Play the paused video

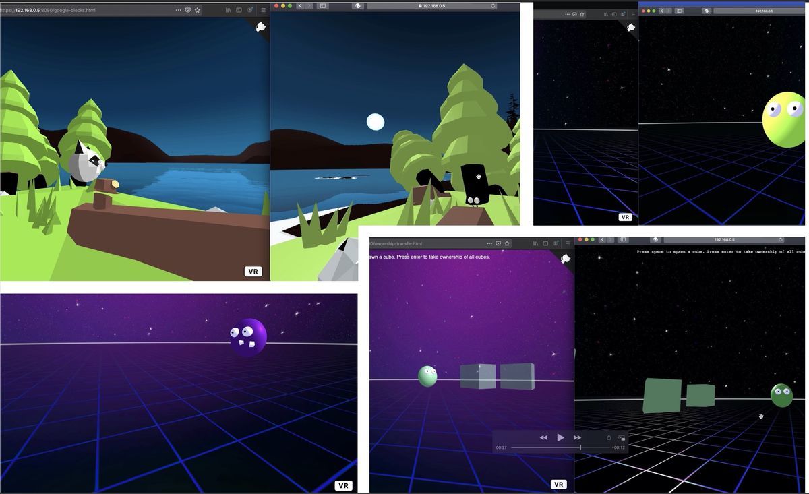pos(560,437)
